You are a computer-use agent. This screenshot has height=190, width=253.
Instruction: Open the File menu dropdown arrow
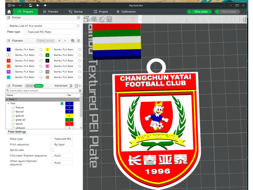[x=20, y=5]
